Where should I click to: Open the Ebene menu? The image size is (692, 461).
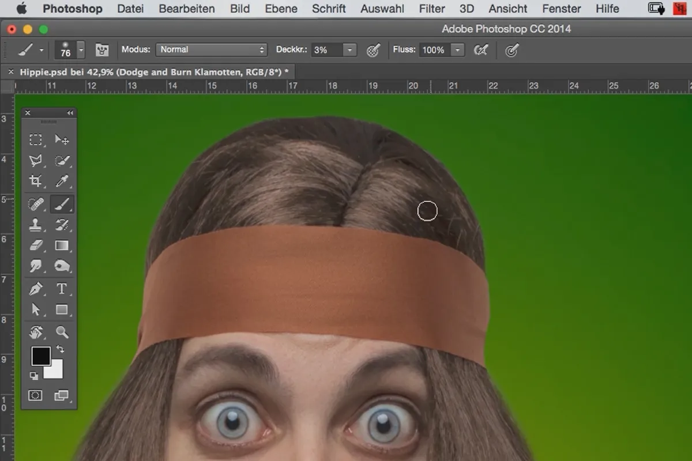(281, 9)
